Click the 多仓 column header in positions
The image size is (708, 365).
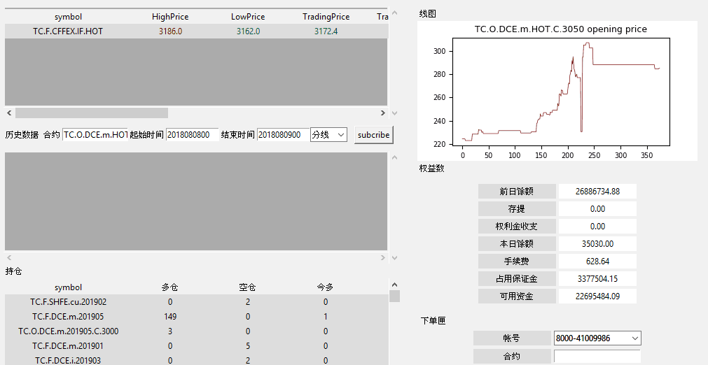[170, 287]
